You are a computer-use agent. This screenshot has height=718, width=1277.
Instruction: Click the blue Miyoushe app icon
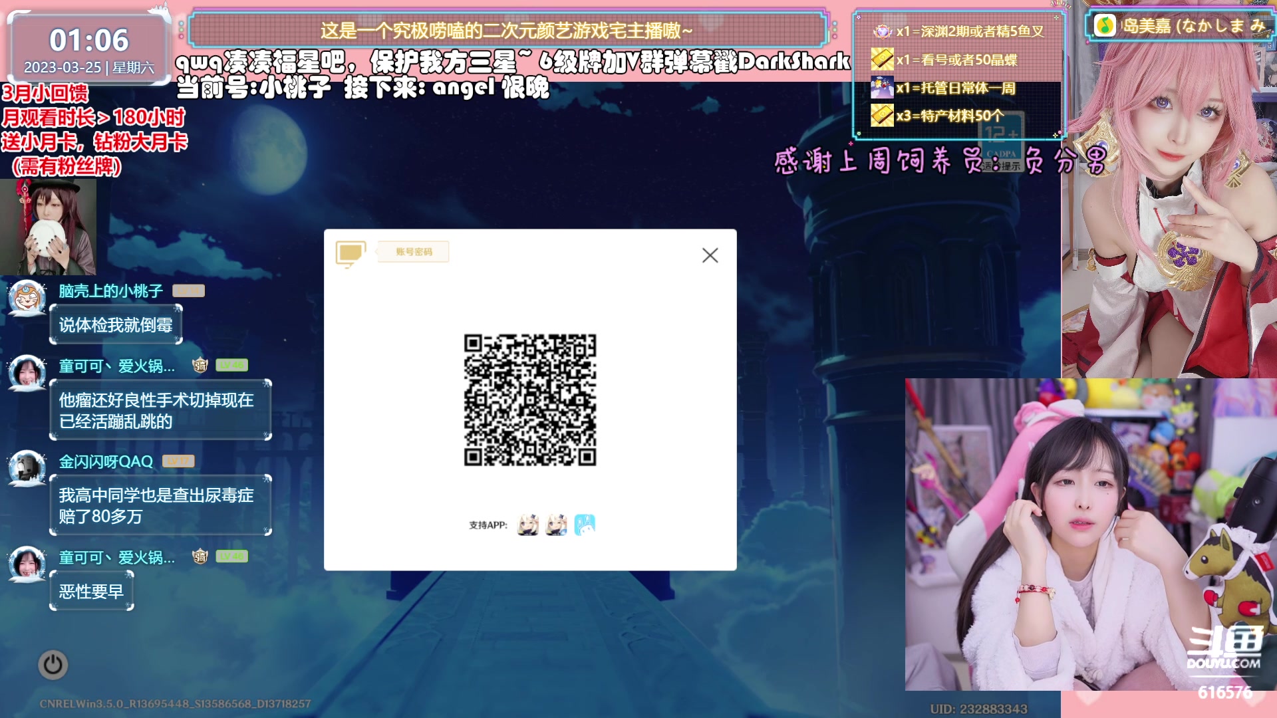[585, 525]
